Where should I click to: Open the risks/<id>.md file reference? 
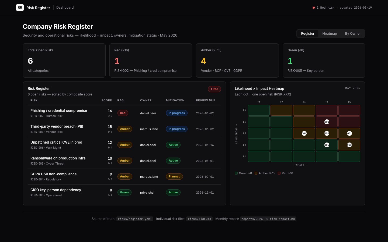pos(199,219)
